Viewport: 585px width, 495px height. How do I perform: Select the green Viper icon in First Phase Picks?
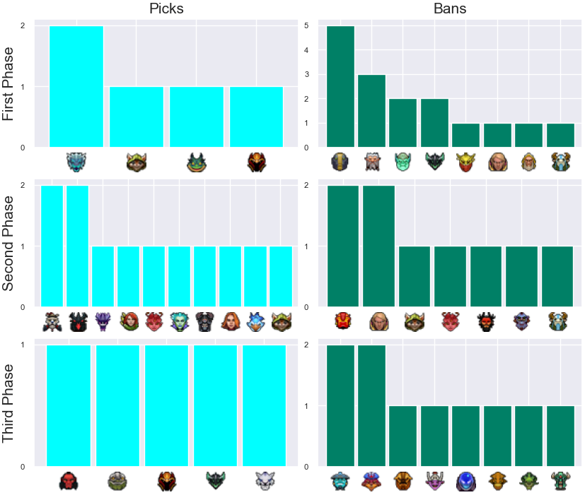pos(197,162)
